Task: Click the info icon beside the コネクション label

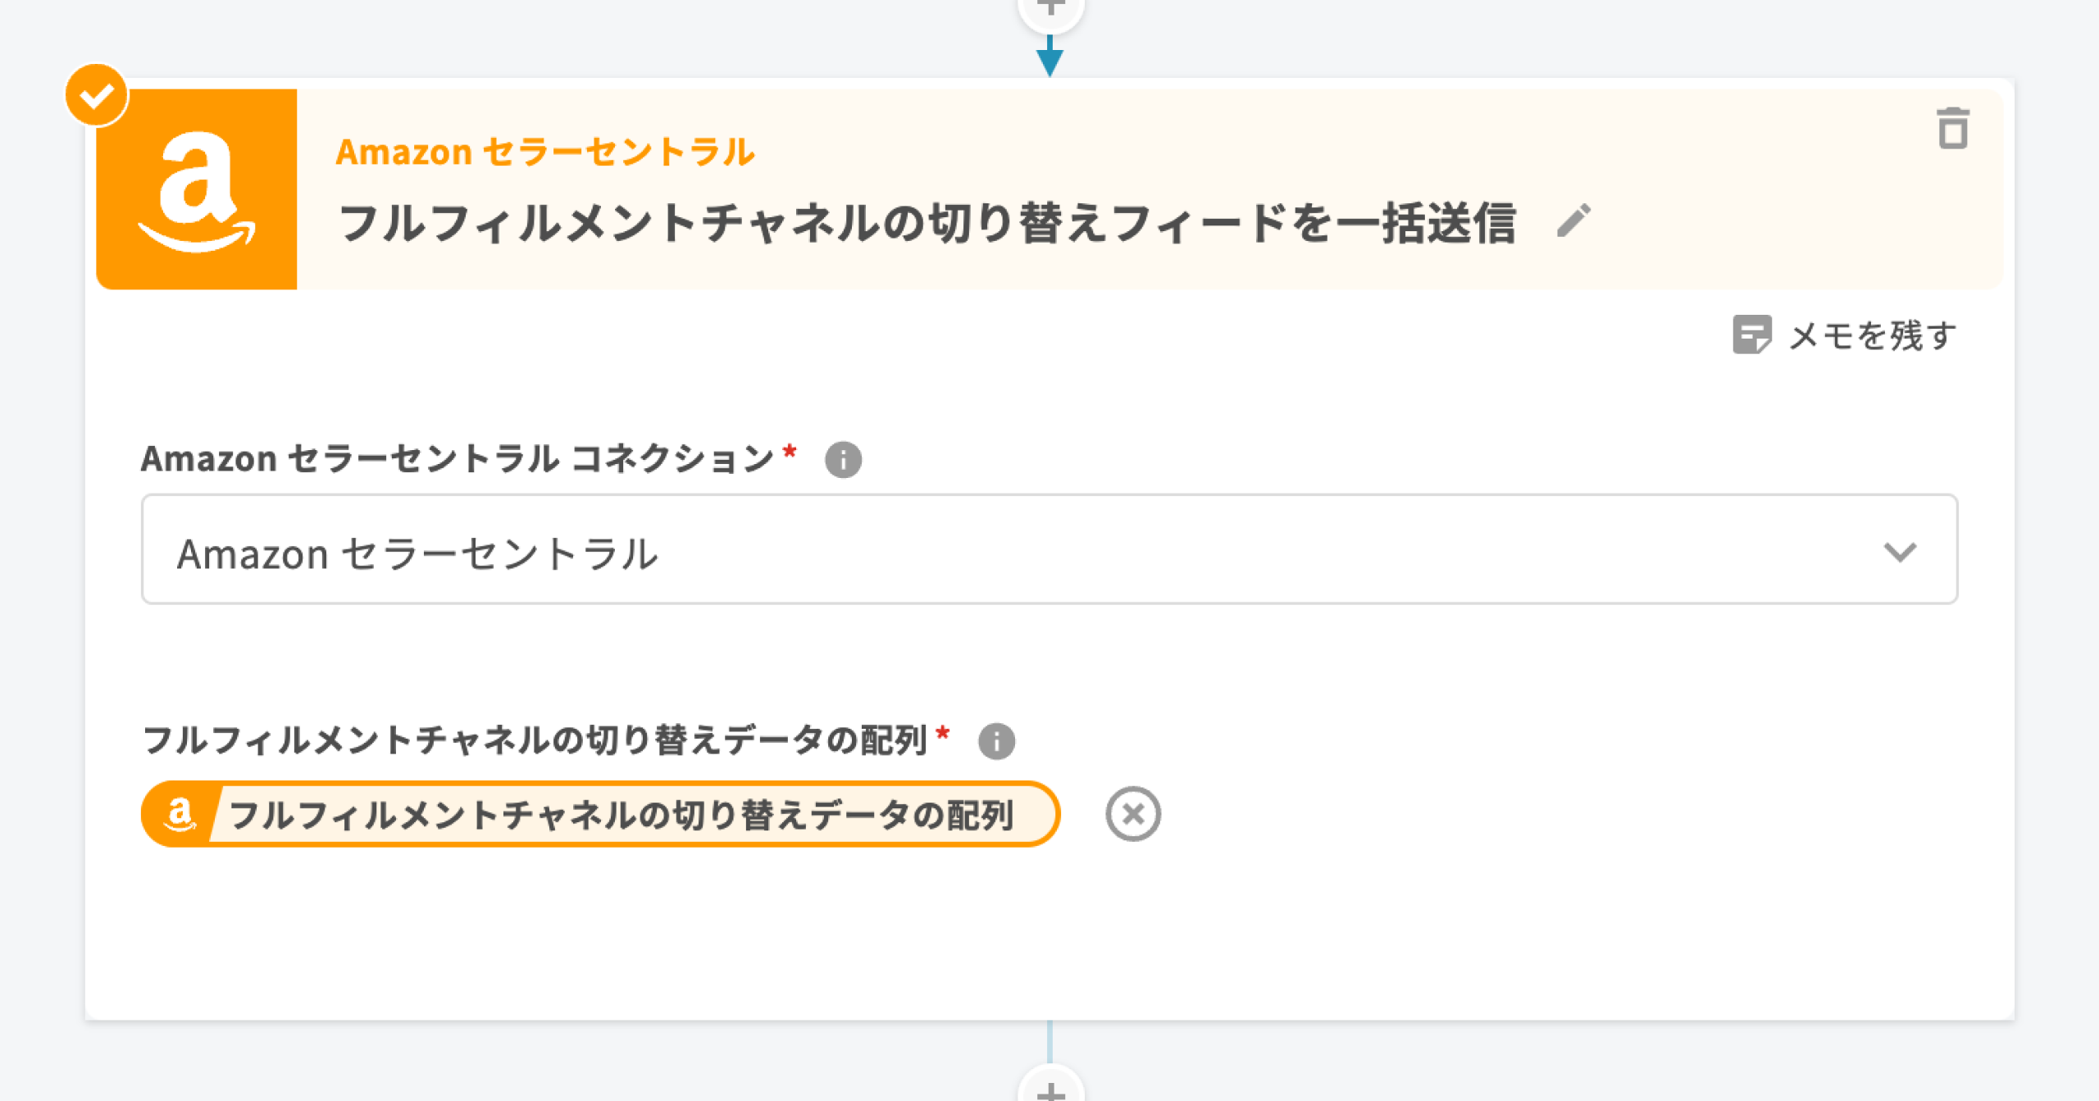Action: 843,459
